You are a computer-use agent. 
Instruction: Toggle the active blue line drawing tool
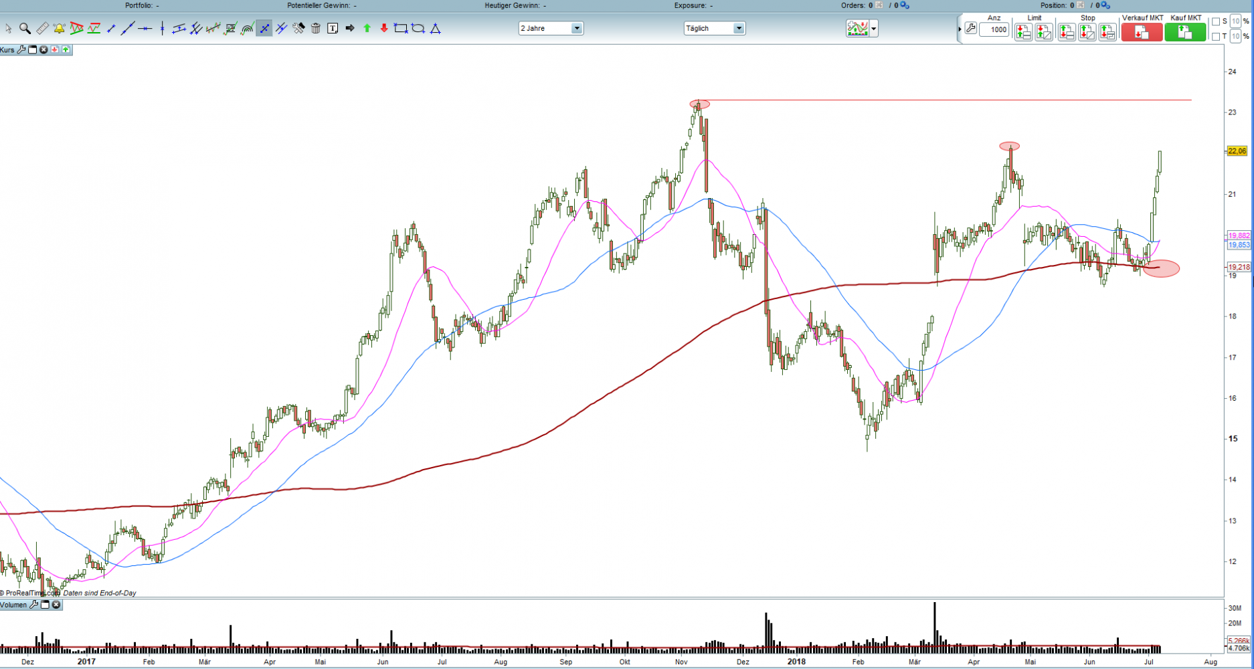coord(264,28)
